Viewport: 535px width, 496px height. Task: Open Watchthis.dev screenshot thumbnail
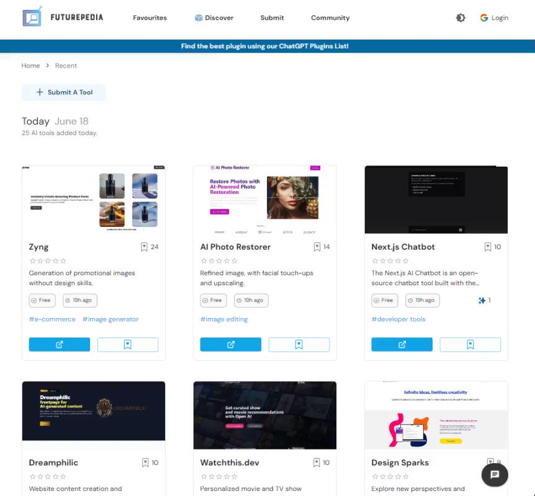pyautogui.click(x=265, y=415)
